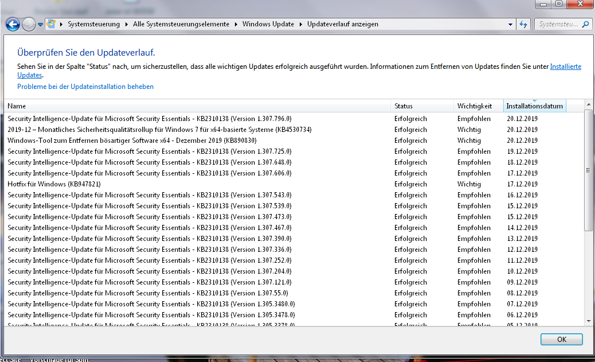Select update Version 1.305.3480.0 row
The image size is (595, 362).
point(294,304)
